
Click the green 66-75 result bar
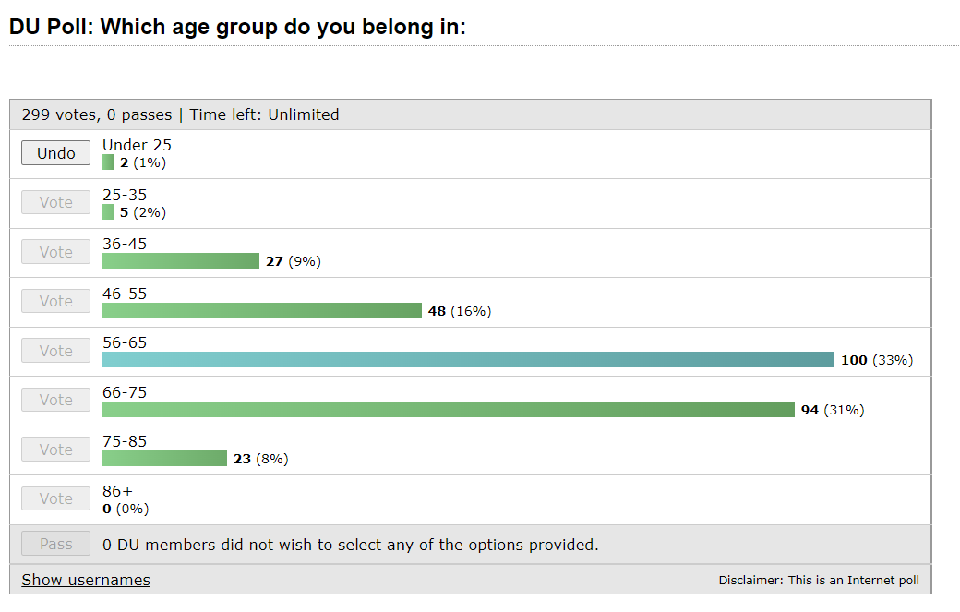tap(448, 409)
